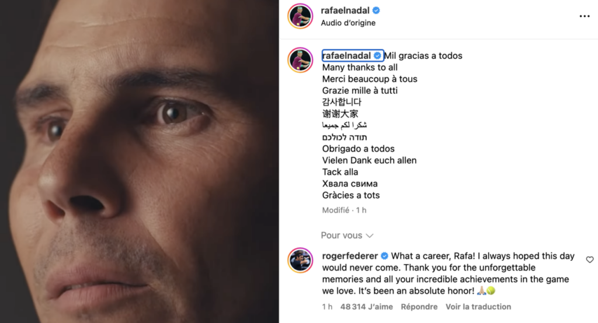The width and height of the screenshot is (598, 323).
Task: Open the three-dot more options menu
Action: click(x=585, y=16)
